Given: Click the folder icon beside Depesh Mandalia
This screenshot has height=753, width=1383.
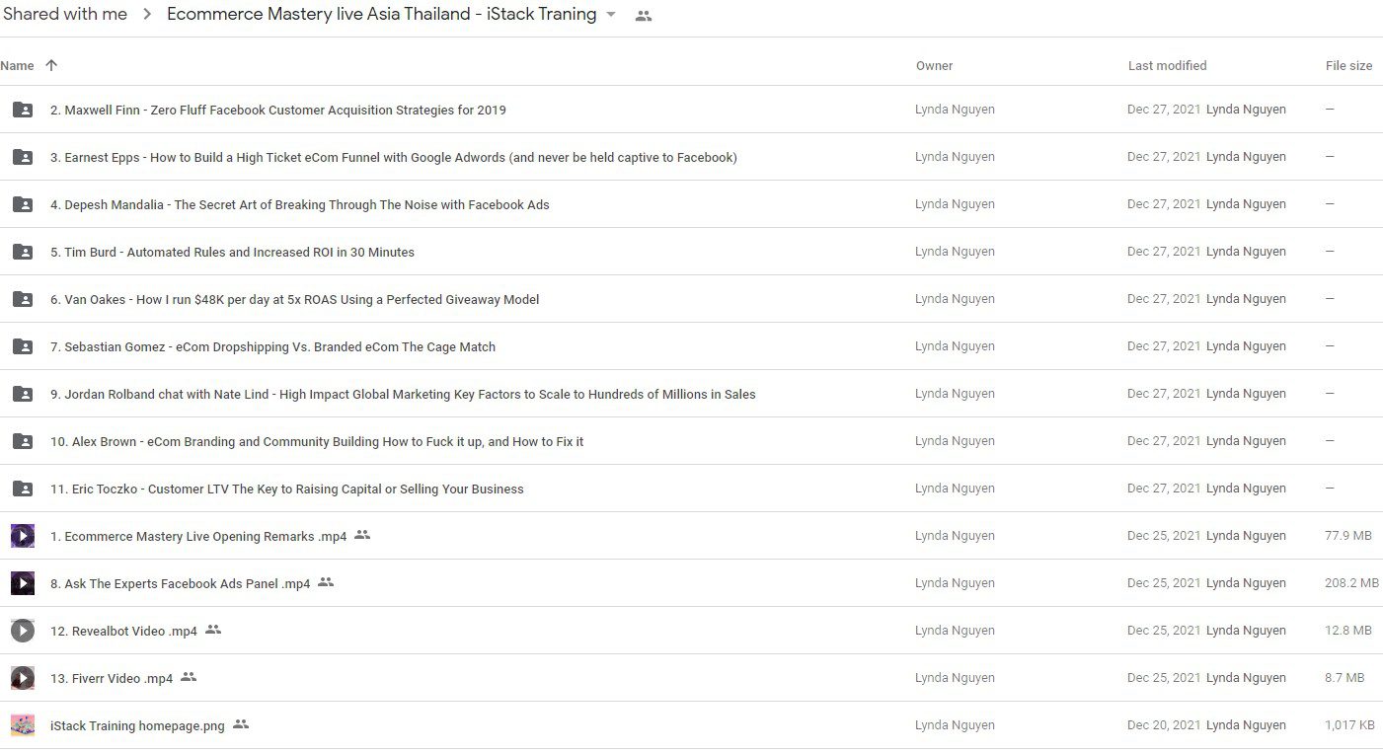Looking at the screenshot, I should coord(23,204).
